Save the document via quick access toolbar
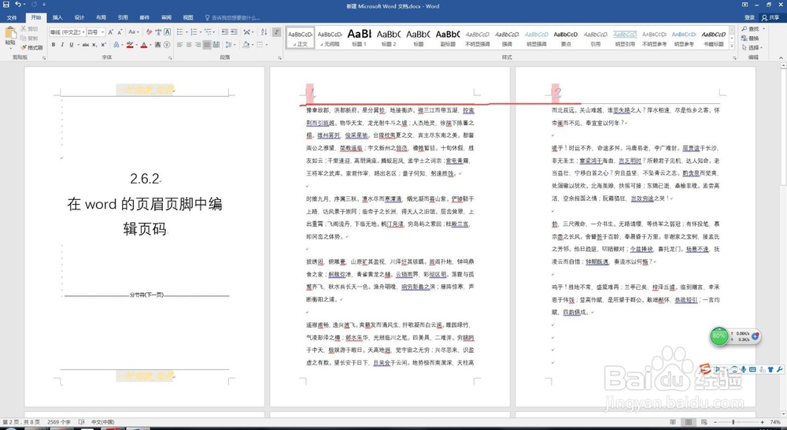 [6, 5]
